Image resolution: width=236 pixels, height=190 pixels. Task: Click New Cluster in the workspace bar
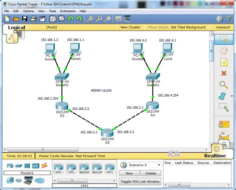pos(130,27)
